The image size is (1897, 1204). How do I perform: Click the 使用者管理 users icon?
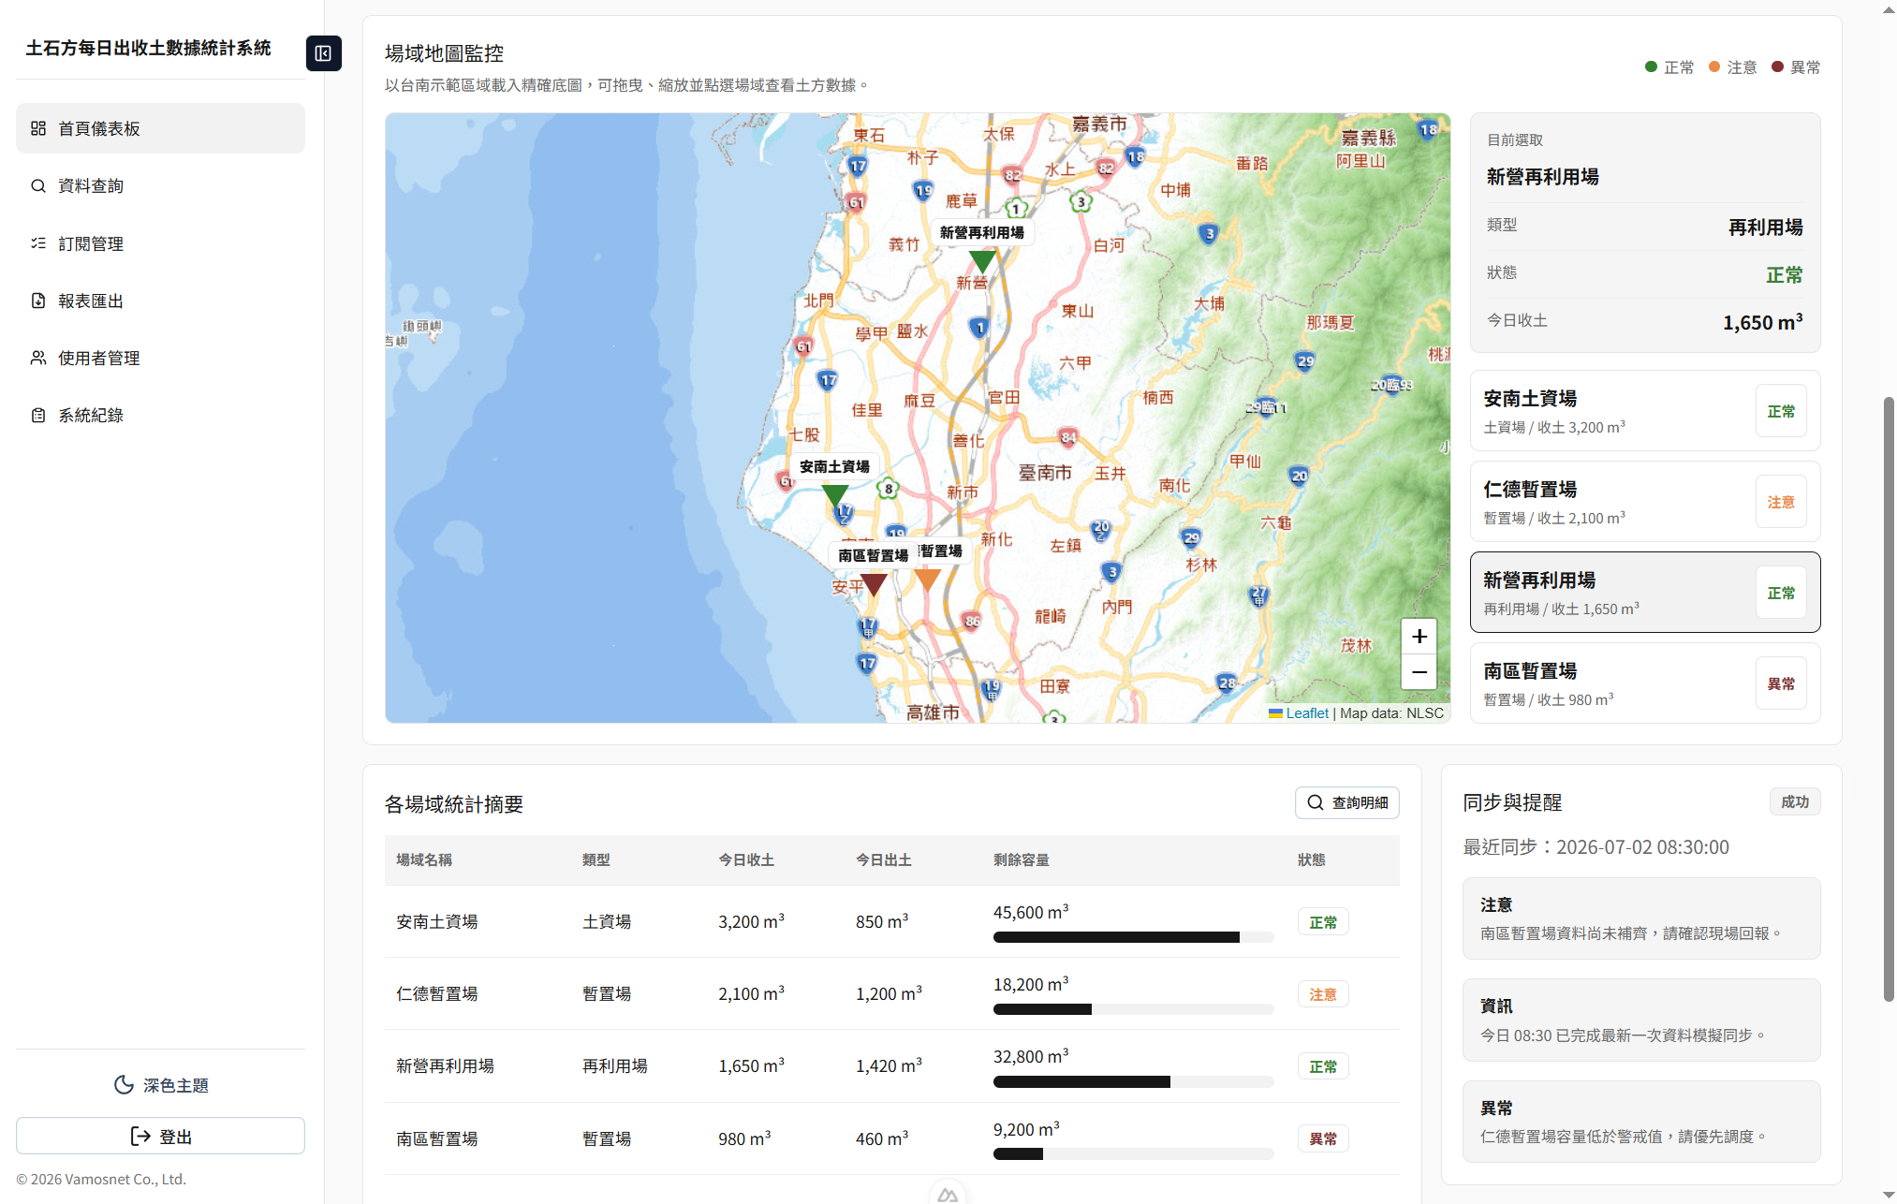pyautogui.click(x=38, y=358)
